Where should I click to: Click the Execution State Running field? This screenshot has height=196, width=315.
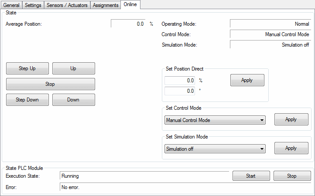click(x=144, y=176)
